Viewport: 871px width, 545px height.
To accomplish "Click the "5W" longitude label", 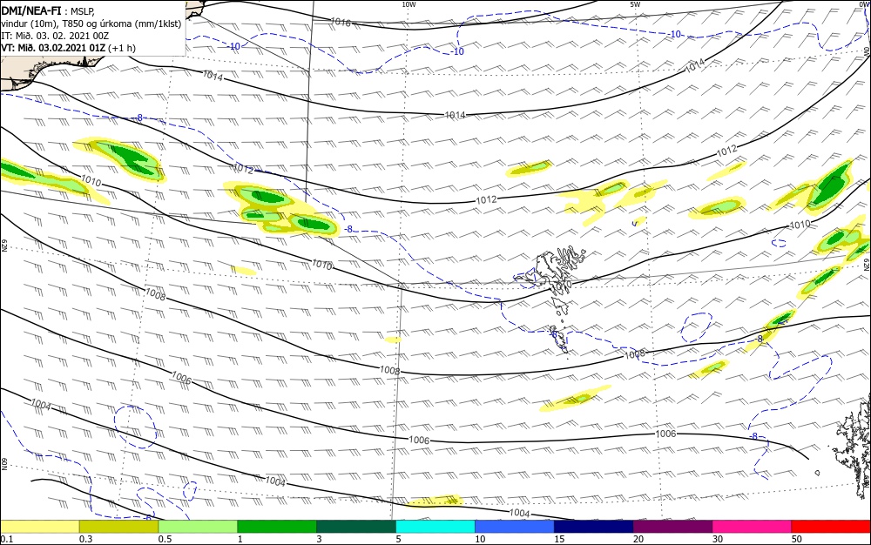I will click(x=635, y=4).
